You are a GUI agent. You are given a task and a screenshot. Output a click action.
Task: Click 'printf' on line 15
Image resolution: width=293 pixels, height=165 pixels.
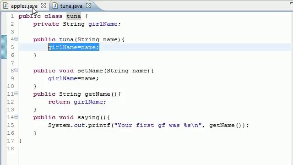pos(99,125)
